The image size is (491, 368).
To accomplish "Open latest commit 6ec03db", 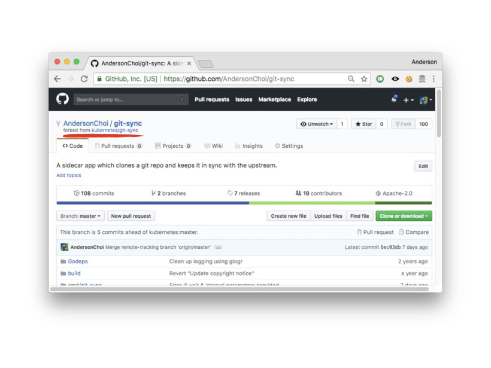I will (x=390, y=247).
